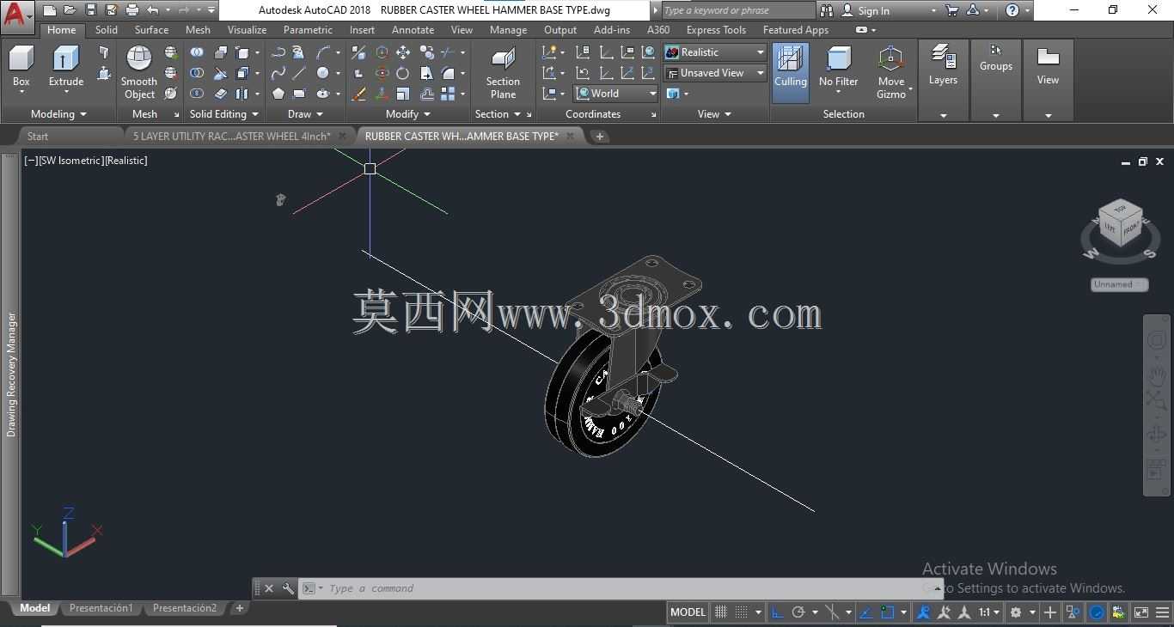Switch to the Presentación1 layout tab
Screen dimensions: 1174x627
coord(101,608)
